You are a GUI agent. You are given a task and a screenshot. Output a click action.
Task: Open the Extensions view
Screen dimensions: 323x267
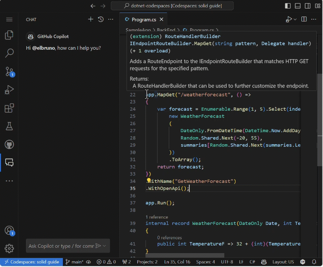pyautogui.click(x=9, y=108)
